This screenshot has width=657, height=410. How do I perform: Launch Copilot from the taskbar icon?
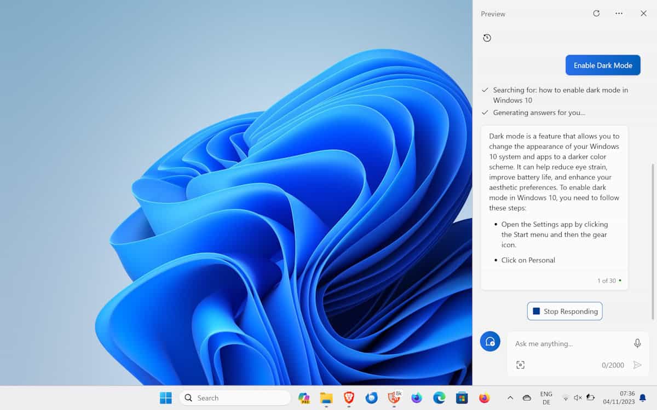pos(304,398)
